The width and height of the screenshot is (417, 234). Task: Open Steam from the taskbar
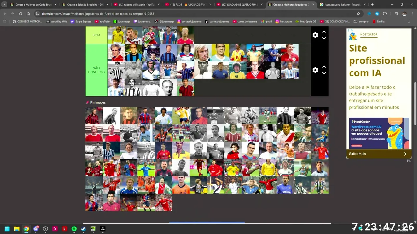[83, 229]
